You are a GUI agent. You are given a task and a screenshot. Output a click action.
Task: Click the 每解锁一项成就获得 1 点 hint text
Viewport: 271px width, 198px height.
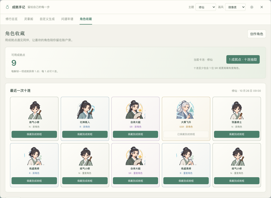35,71
